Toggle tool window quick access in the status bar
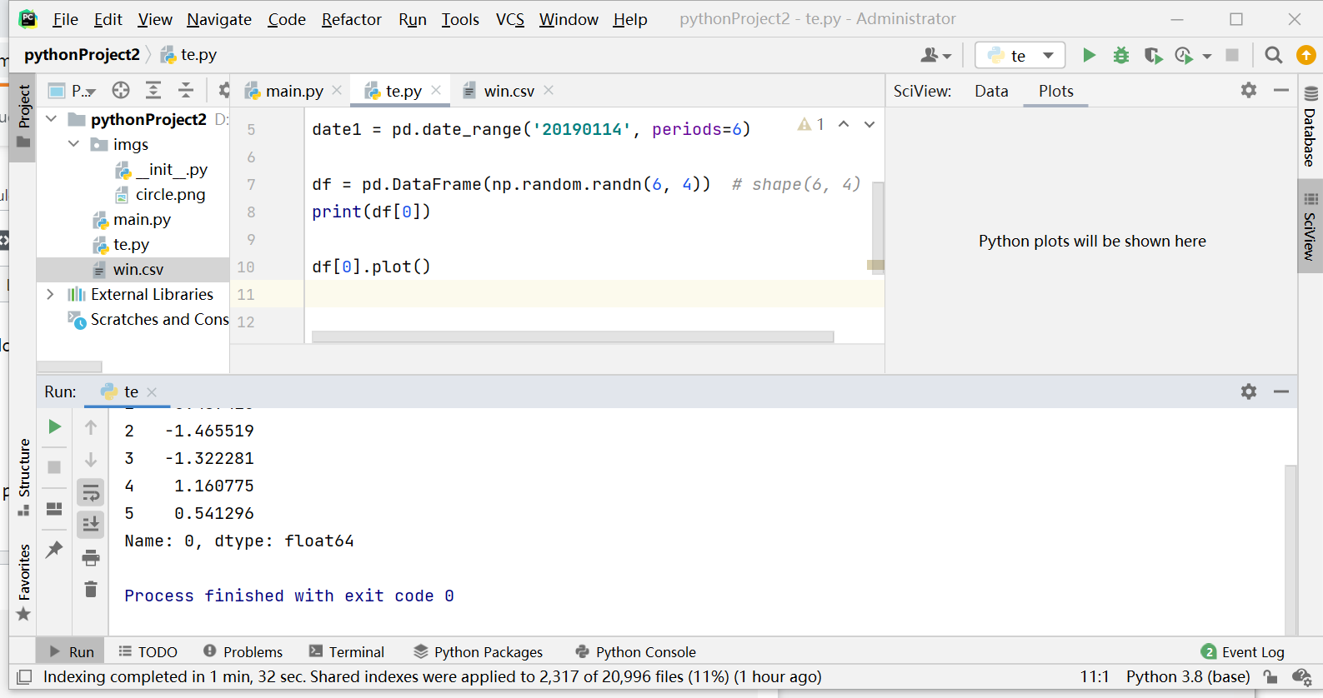1323x698 pixels. click(25, 676)
